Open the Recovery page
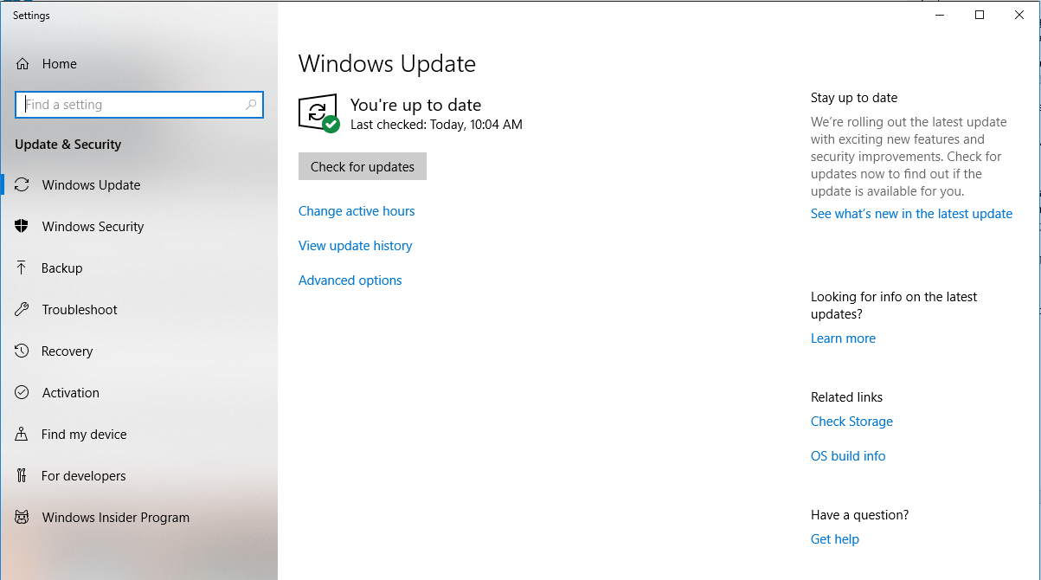 (x=138, y=351)
